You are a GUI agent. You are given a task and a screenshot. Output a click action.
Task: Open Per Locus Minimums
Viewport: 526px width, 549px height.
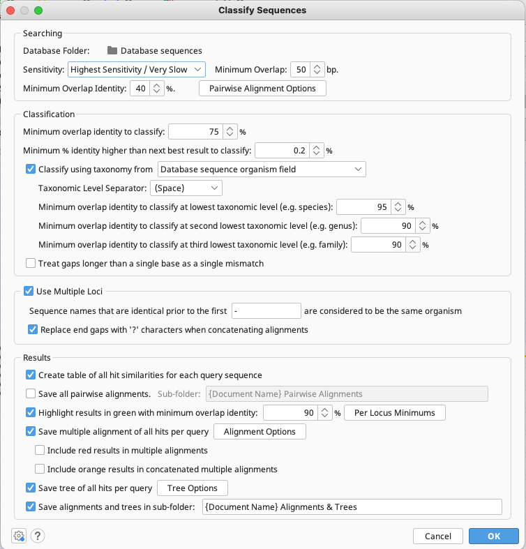[x=395, y=412]
